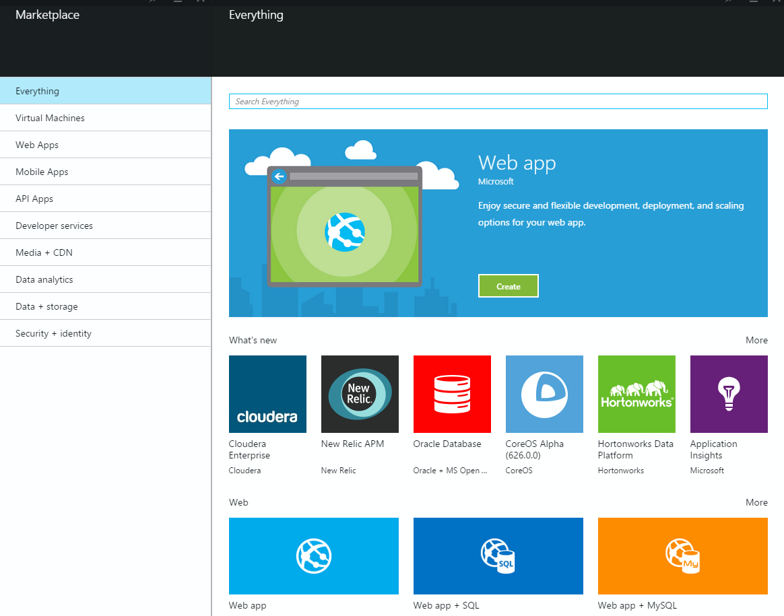Viewport: 784px width, 616px height.
Task: Go to Mobile Apps category
Action: (42, 172)
